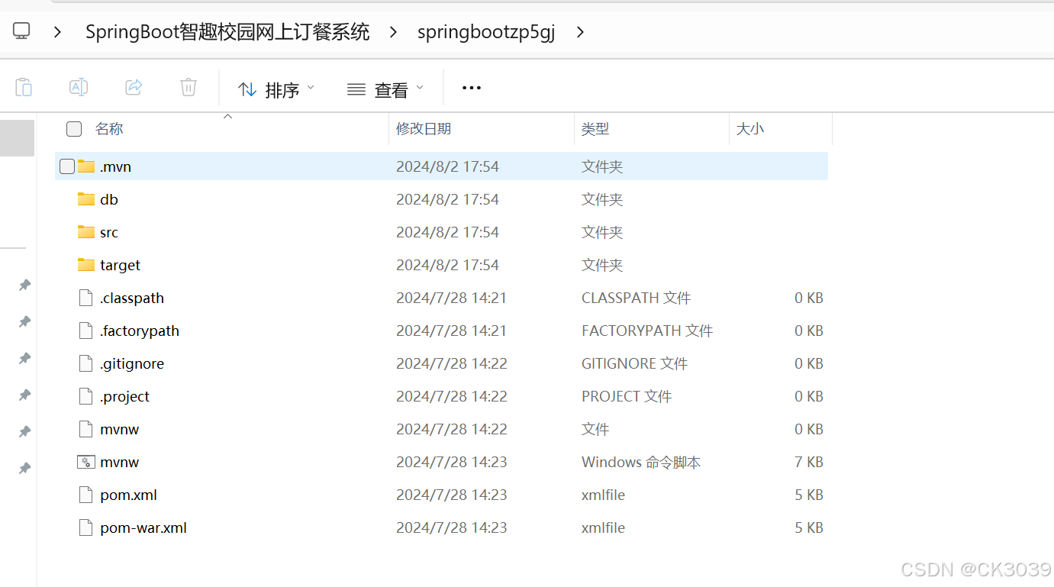Select the .mvn folder icon
This screenshot has width=1054, height=587.
86,166
